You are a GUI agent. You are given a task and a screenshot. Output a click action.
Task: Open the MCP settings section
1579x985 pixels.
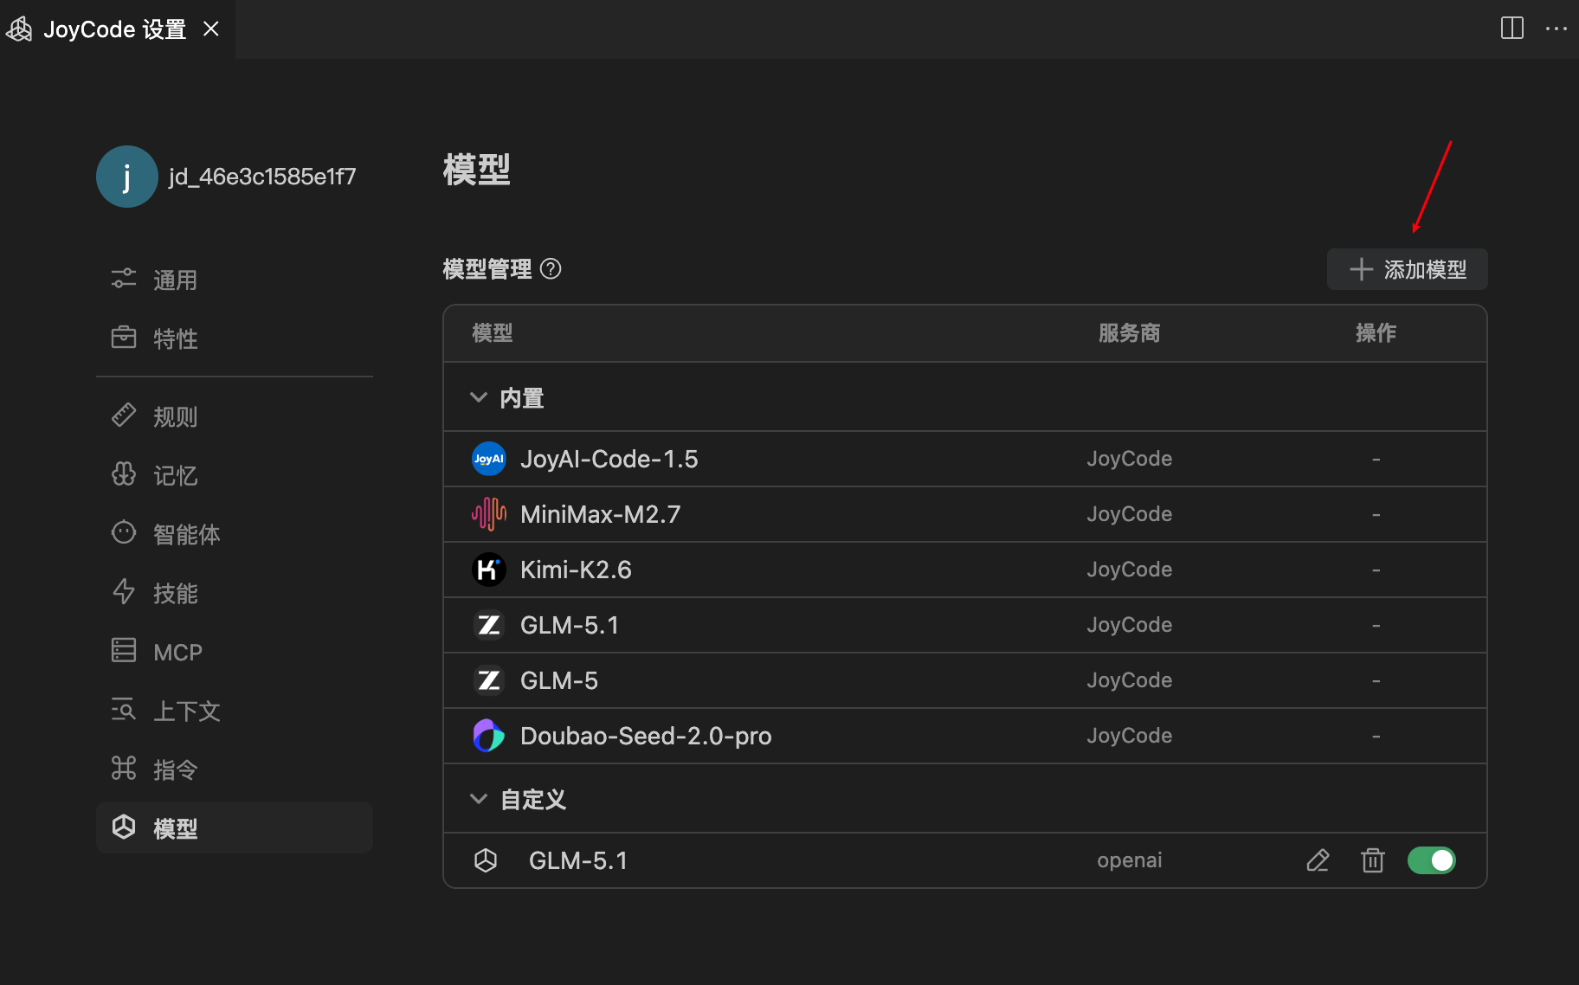coord(234,652)
